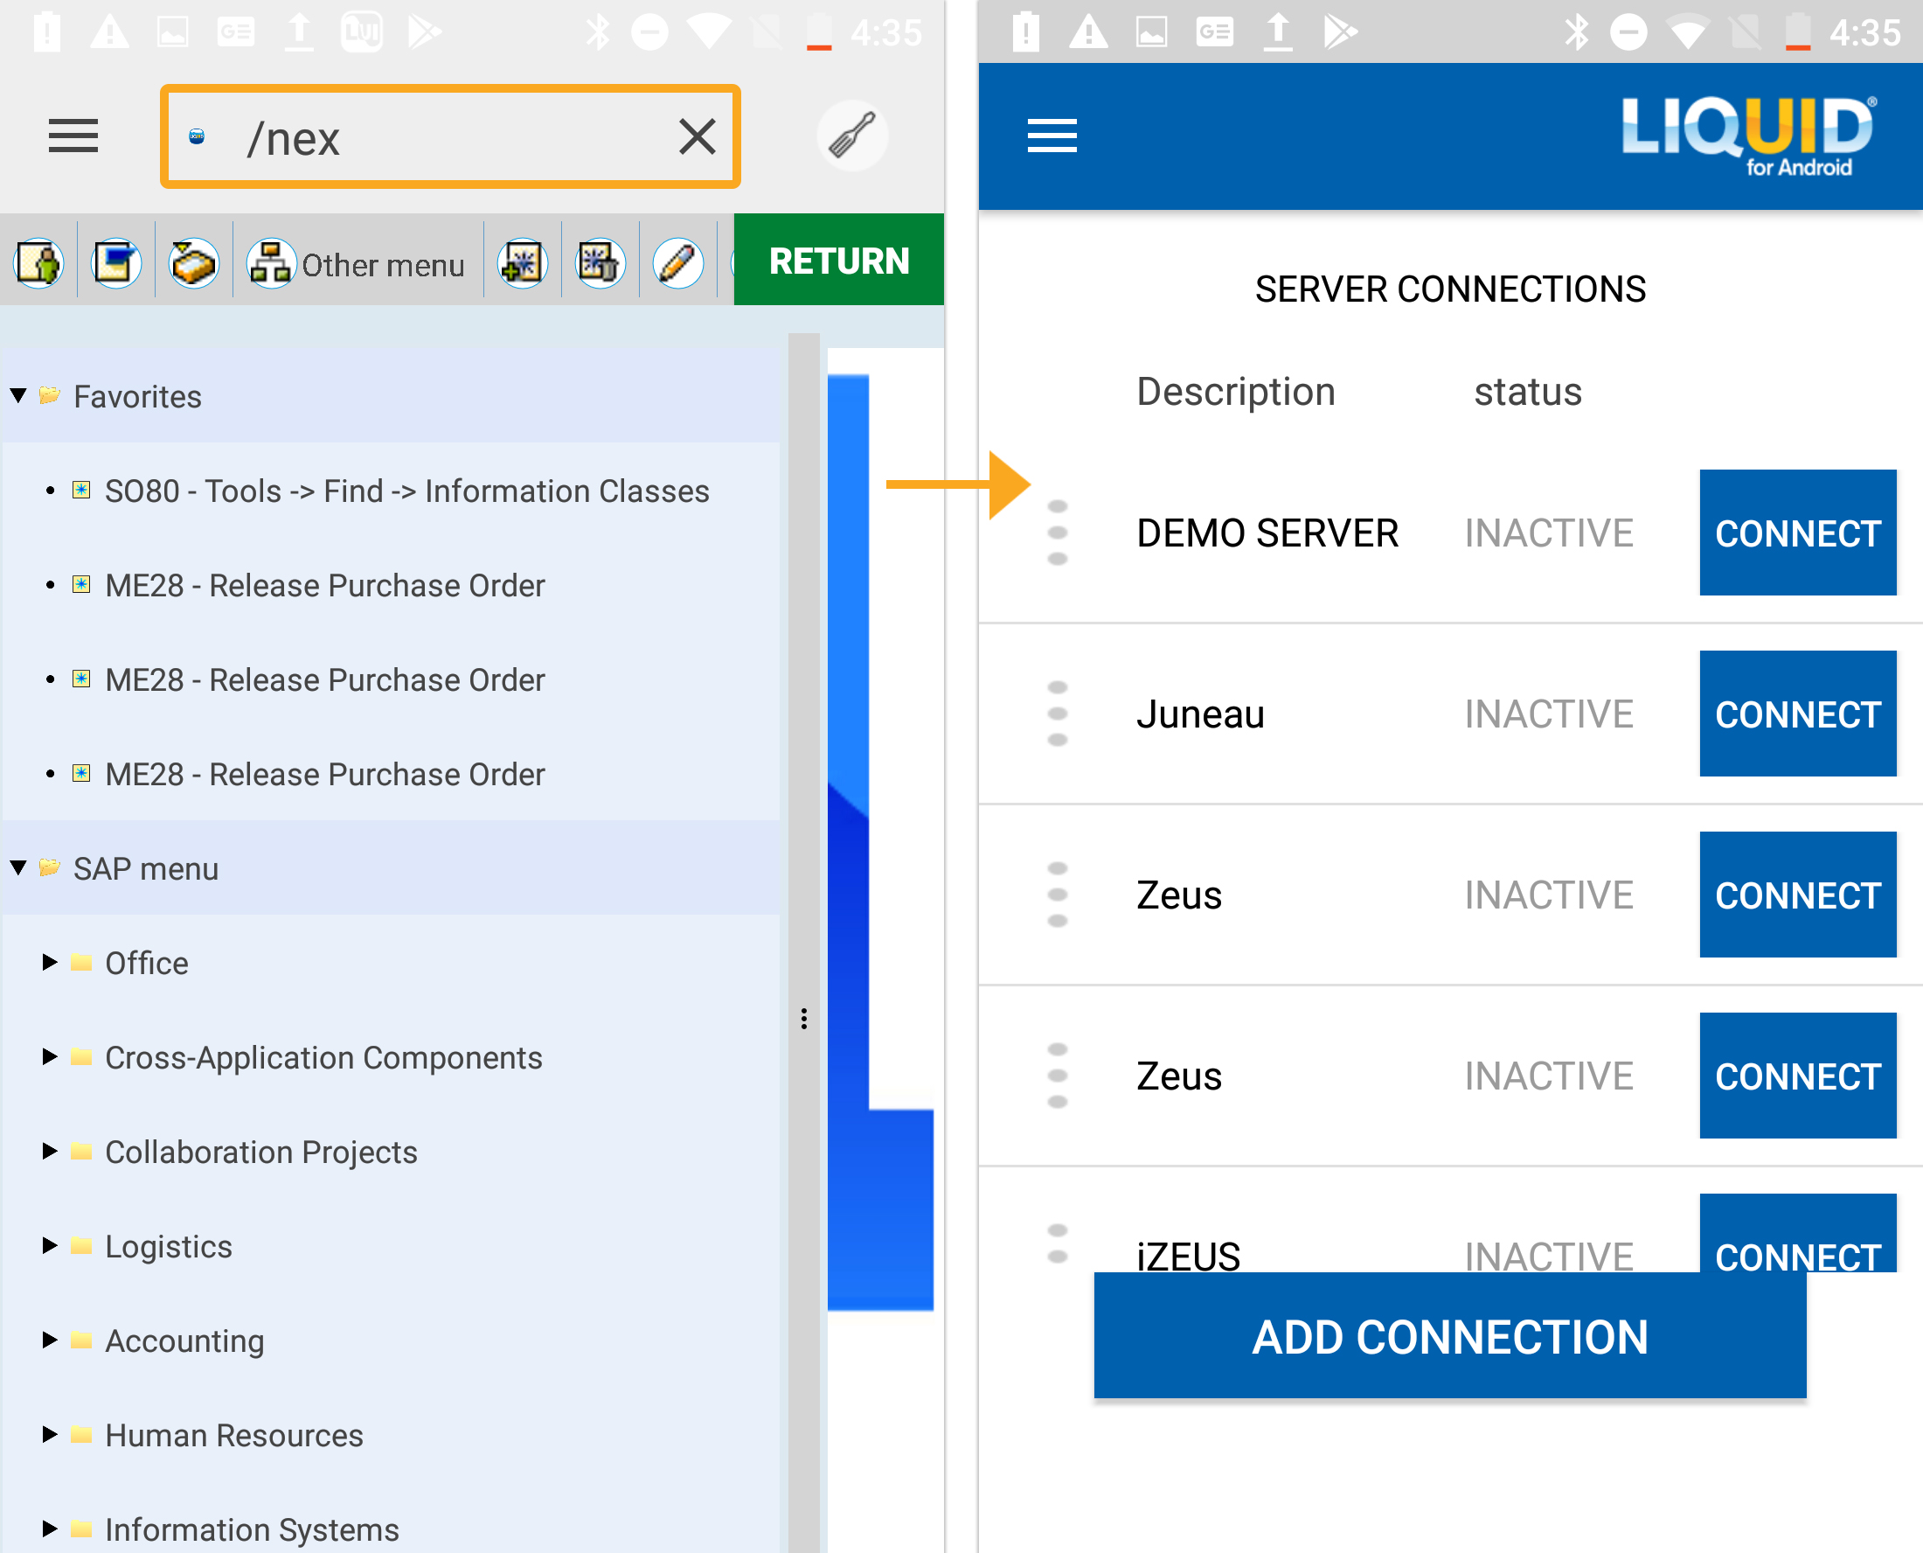Open the hamburger menu in Liquid header
Viewport: 1923px width, 1553px height.
1052,136
